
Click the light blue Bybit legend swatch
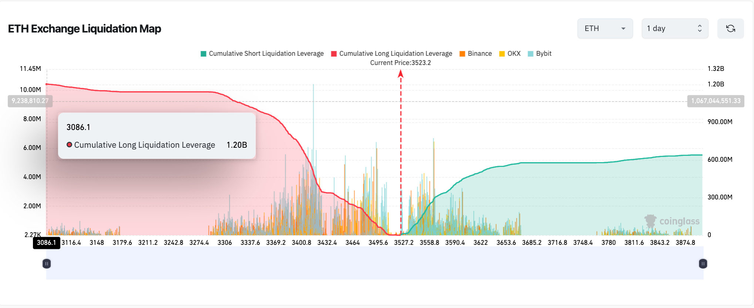[531, 54]
